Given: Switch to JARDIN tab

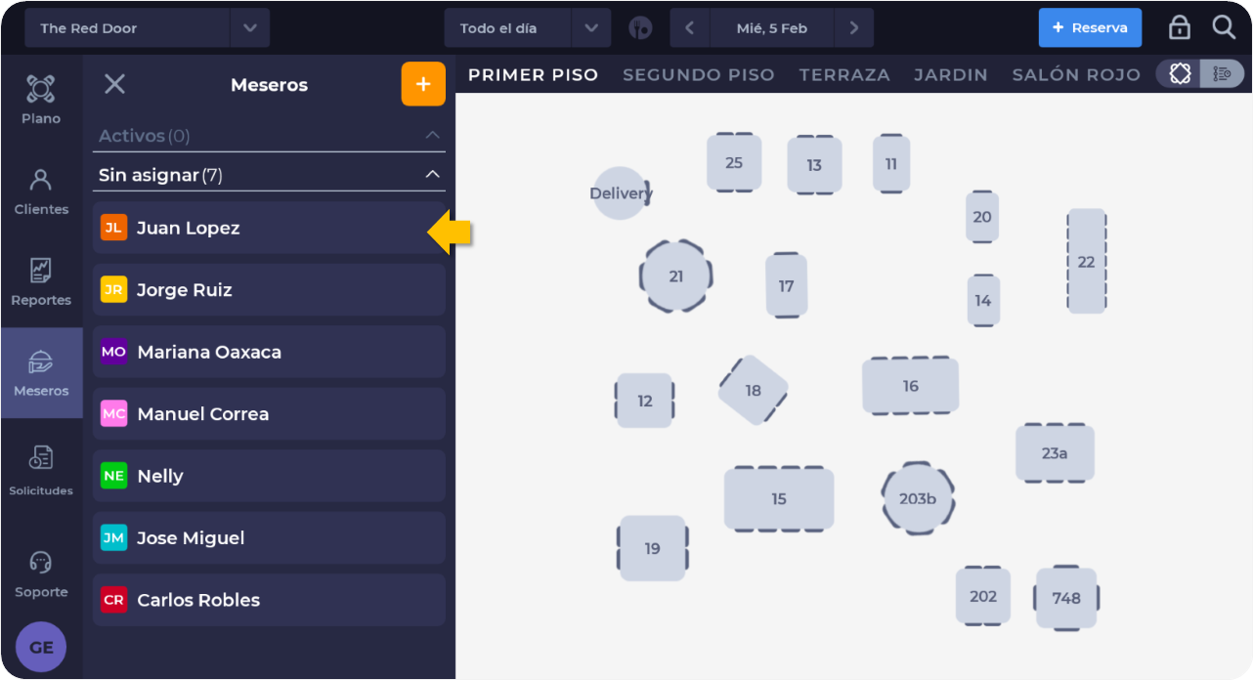Looking at the screenshot, I should point(951,74).
